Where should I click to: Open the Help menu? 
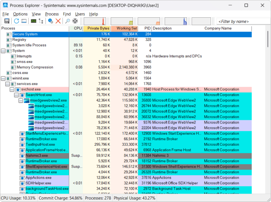coord(94,14)
